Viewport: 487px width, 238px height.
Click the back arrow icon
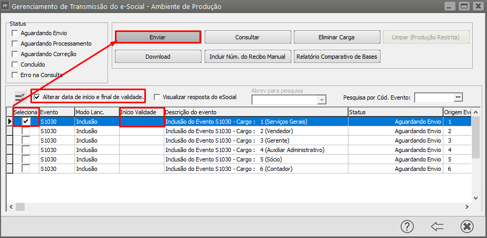pos(437,226)
